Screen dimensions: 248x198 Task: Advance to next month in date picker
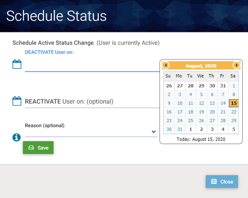(x=236, y=65)
